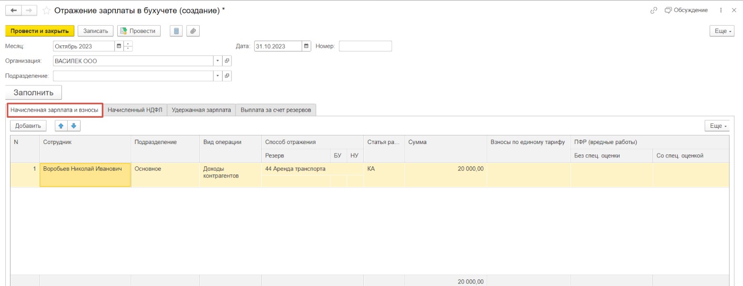Image resolution: width=743 pixels, height=286 pixels.
Task: Open the document movements report icon
Action: coord(176,31)
